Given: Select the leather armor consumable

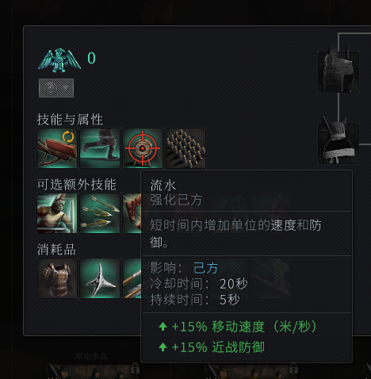Looking at the screenshot, I should pos(57,278).
